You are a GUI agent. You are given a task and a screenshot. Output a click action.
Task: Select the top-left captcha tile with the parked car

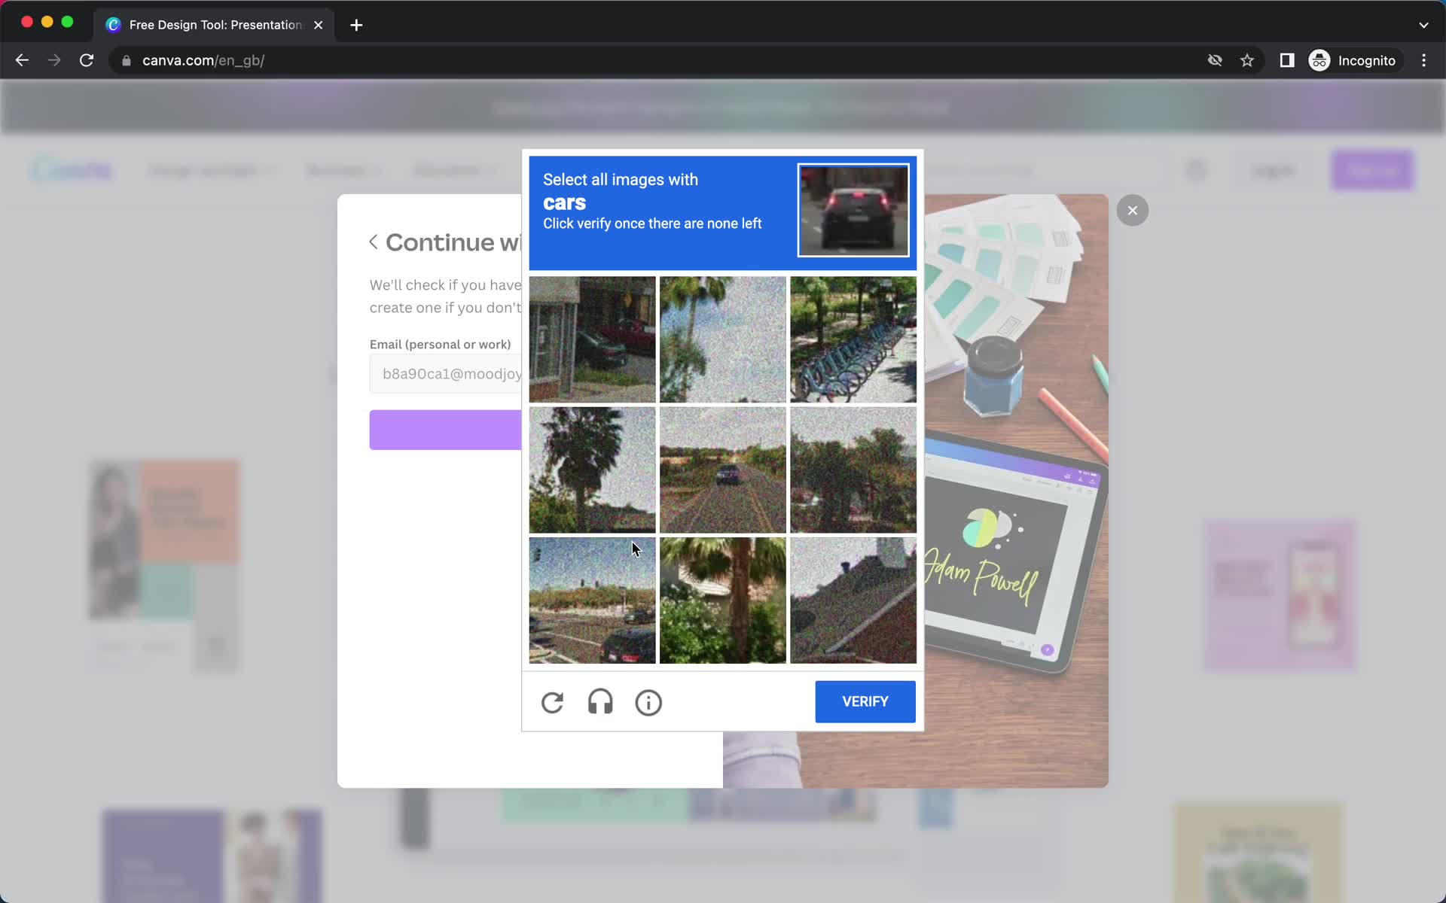click(x=592, y=339)
